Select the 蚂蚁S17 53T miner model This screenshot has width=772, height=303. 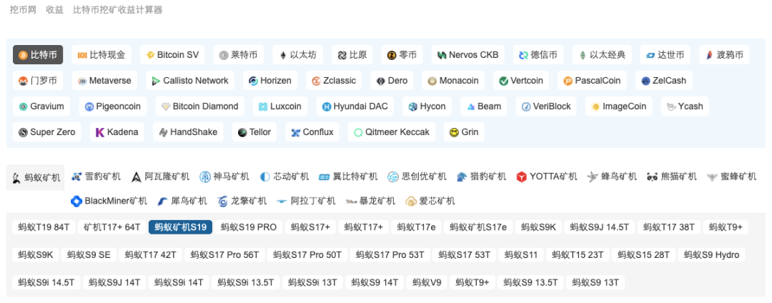(465, 255)
